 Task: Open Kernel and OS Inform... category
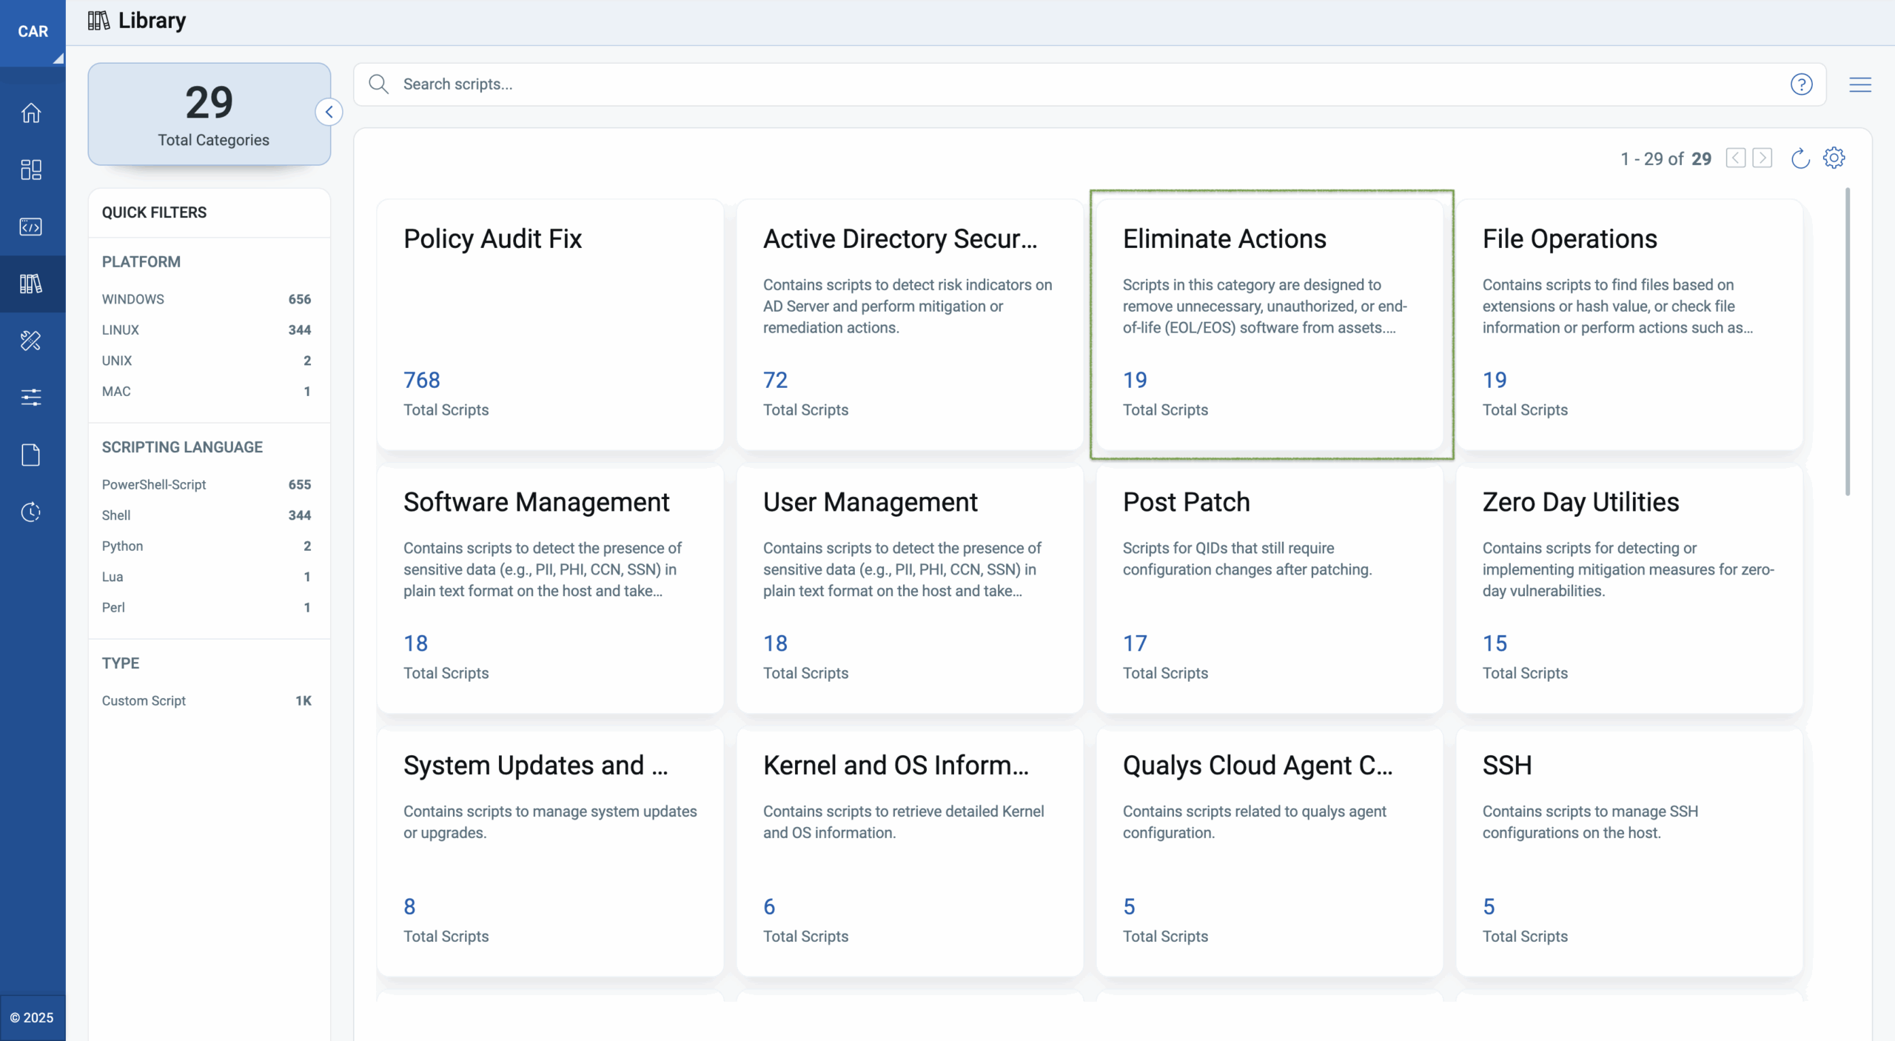click(x=910, y=851)
